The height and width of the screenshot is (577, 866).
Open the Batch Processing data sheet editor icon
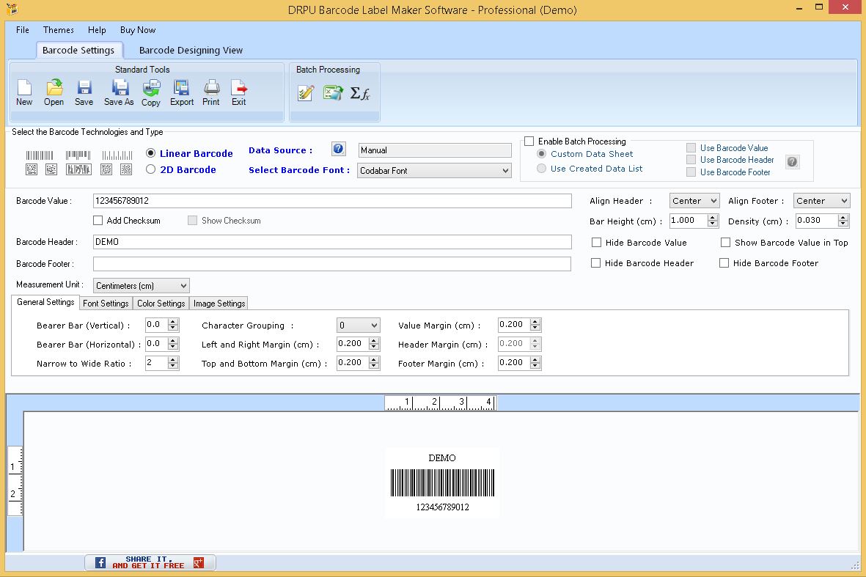[x=305, y=93]
